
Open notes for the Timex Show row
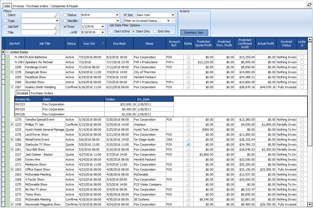click(x=188, y=194)
